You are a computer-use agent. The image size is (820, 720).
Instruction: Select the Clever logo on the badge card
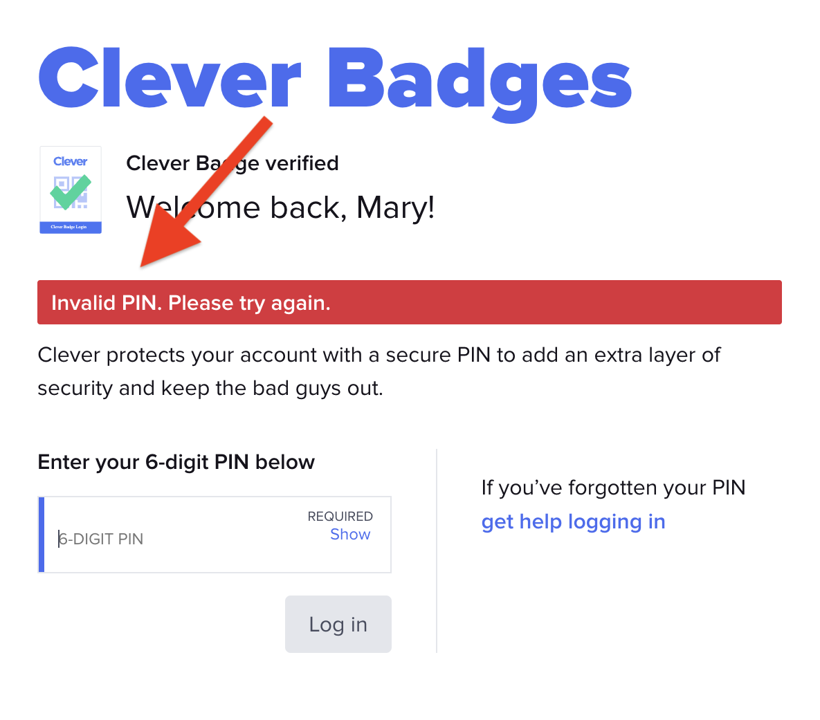[x=70, y=161]
